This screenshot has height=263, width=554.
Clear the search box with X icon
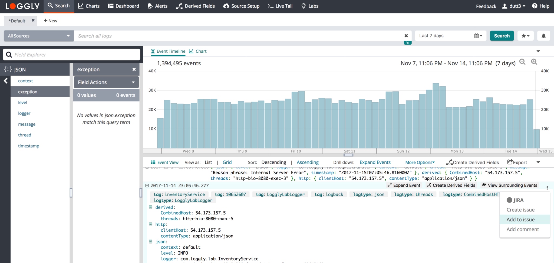[406, 36]
